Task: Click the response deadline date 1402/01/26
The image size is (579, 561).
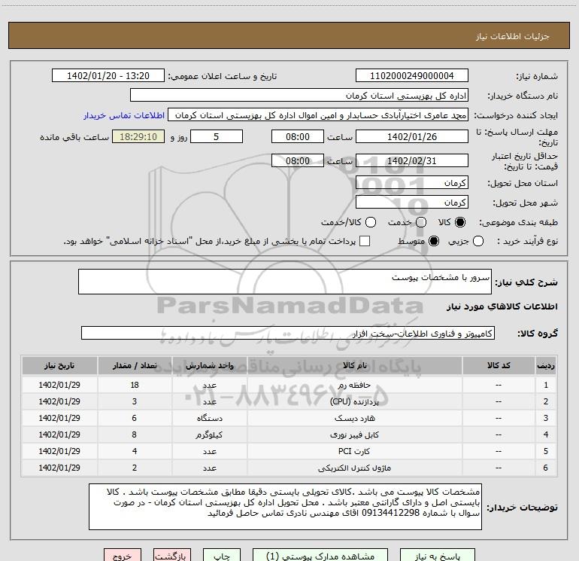Action: 412,137
